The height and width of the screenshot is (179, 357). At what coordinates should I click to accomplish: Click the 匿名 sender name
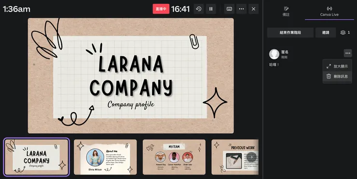click(x=285, y=52)
